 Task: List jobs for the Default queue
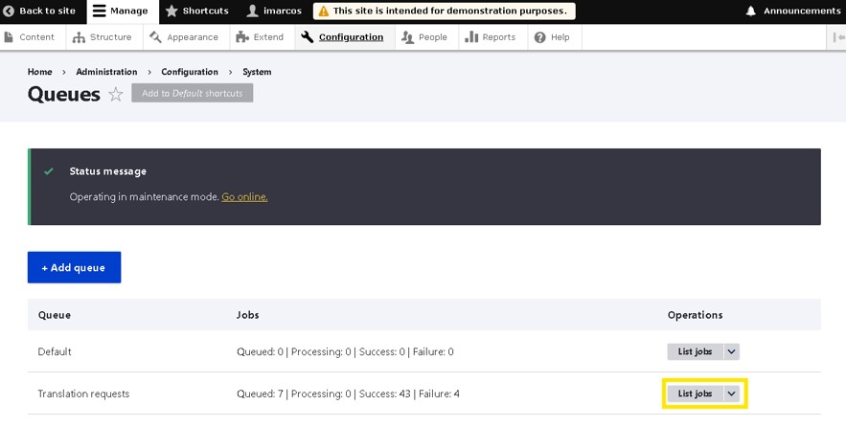[x=695, y=352]
